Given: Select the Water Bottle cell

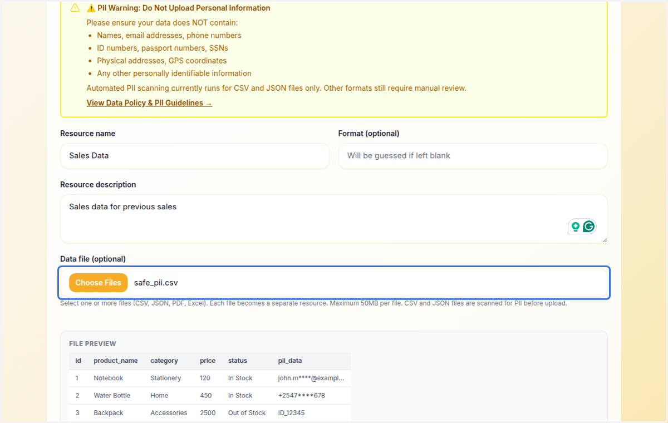Looking at the screenshot, I should 112,396.
